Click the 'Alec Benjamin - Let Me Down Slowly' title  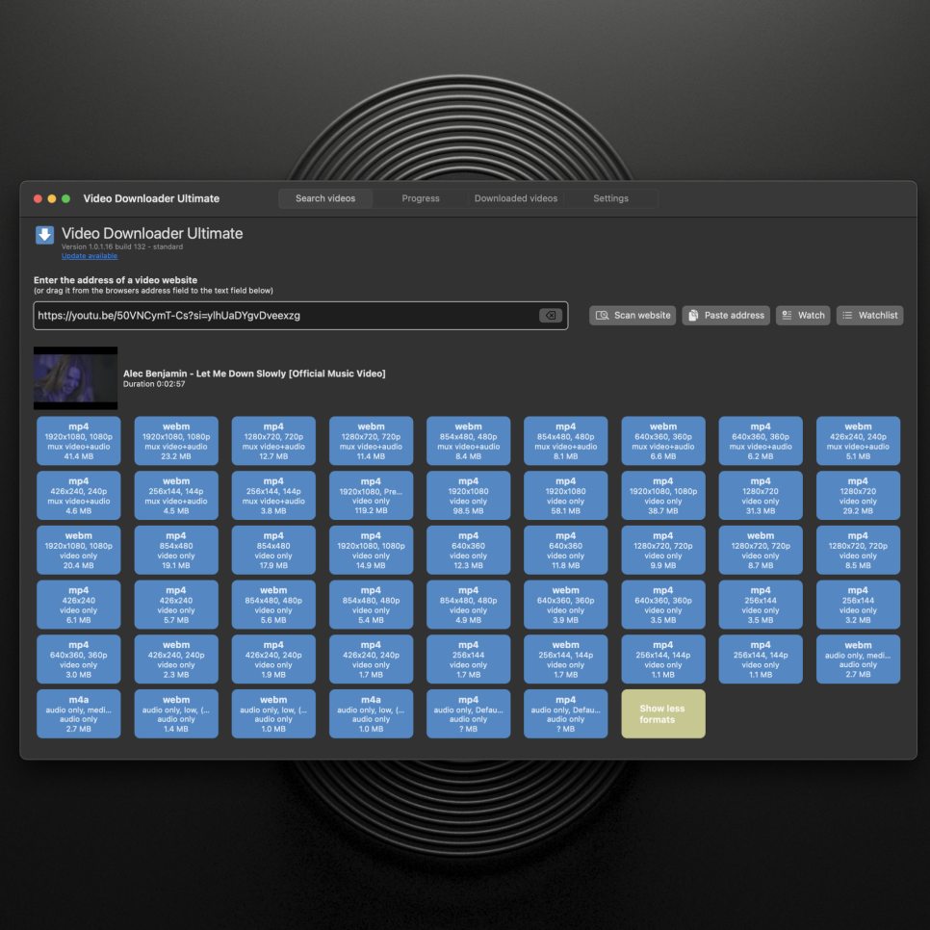pos(254,374)
